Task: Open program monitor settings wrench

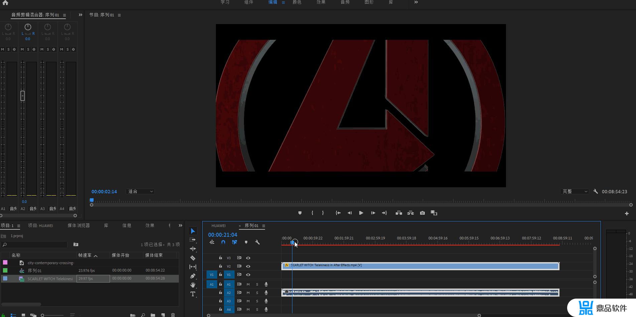Action: coord(596,192)
